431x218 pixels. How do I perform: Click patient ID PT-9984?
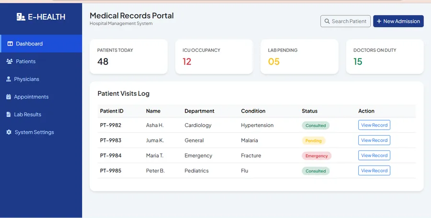pos(111,155)
